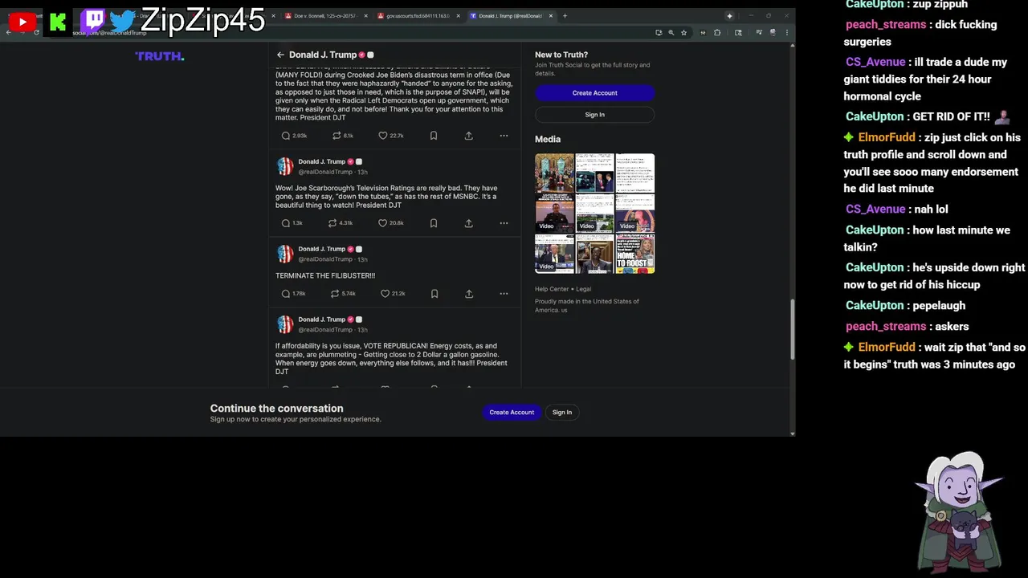This screenshot has height=578, width=1028.
Task: Bookmark this page with the star icon
Action: click(x=683, y=33)
